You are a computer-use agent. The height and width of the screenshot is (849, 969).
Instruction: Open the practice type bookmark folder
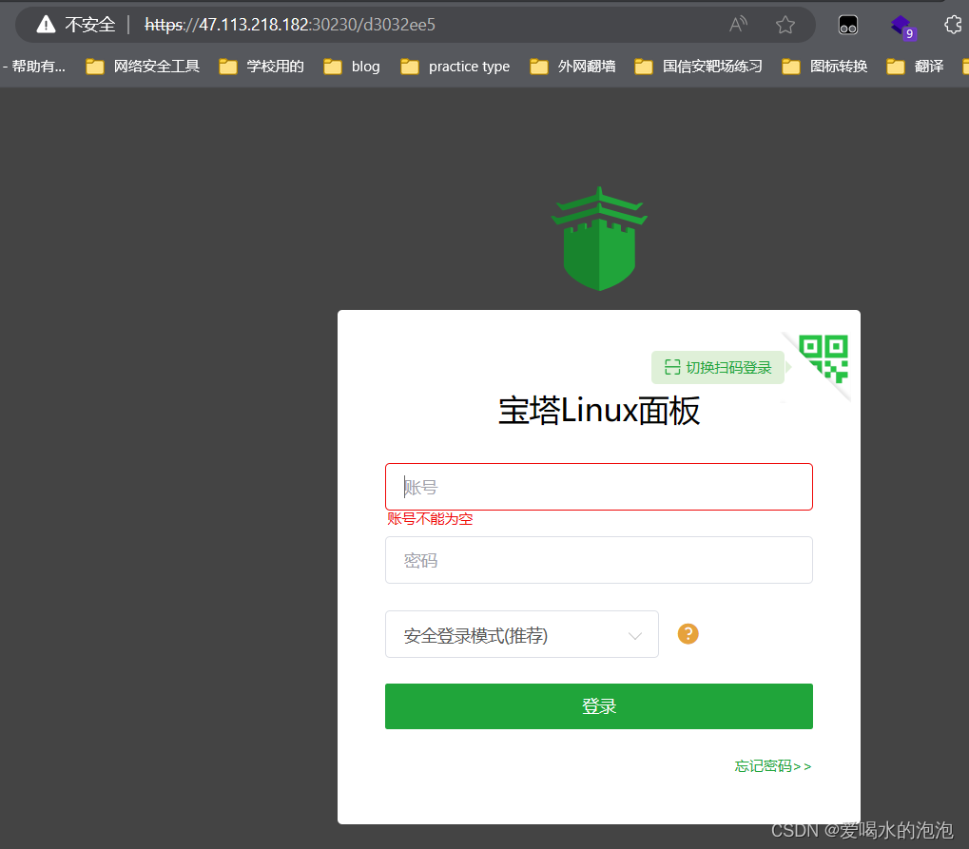455,67
